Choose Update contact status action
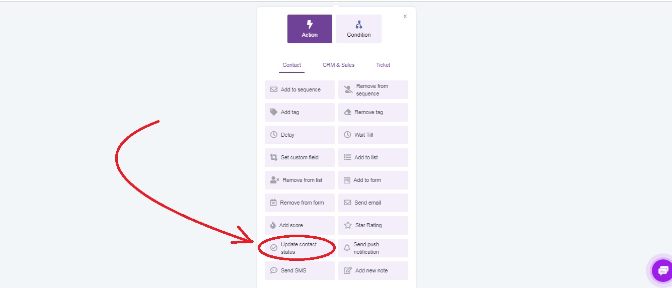 (300, 248)
